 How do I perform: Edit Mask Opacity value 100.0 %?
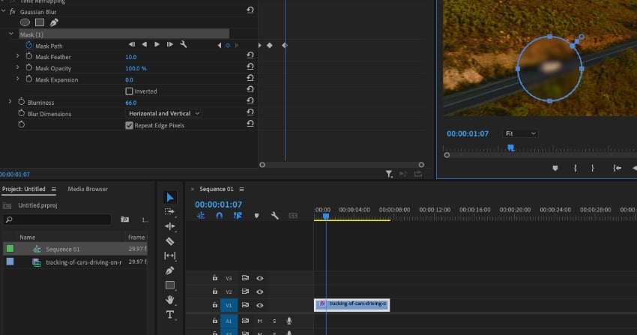[x=136, y=69]
